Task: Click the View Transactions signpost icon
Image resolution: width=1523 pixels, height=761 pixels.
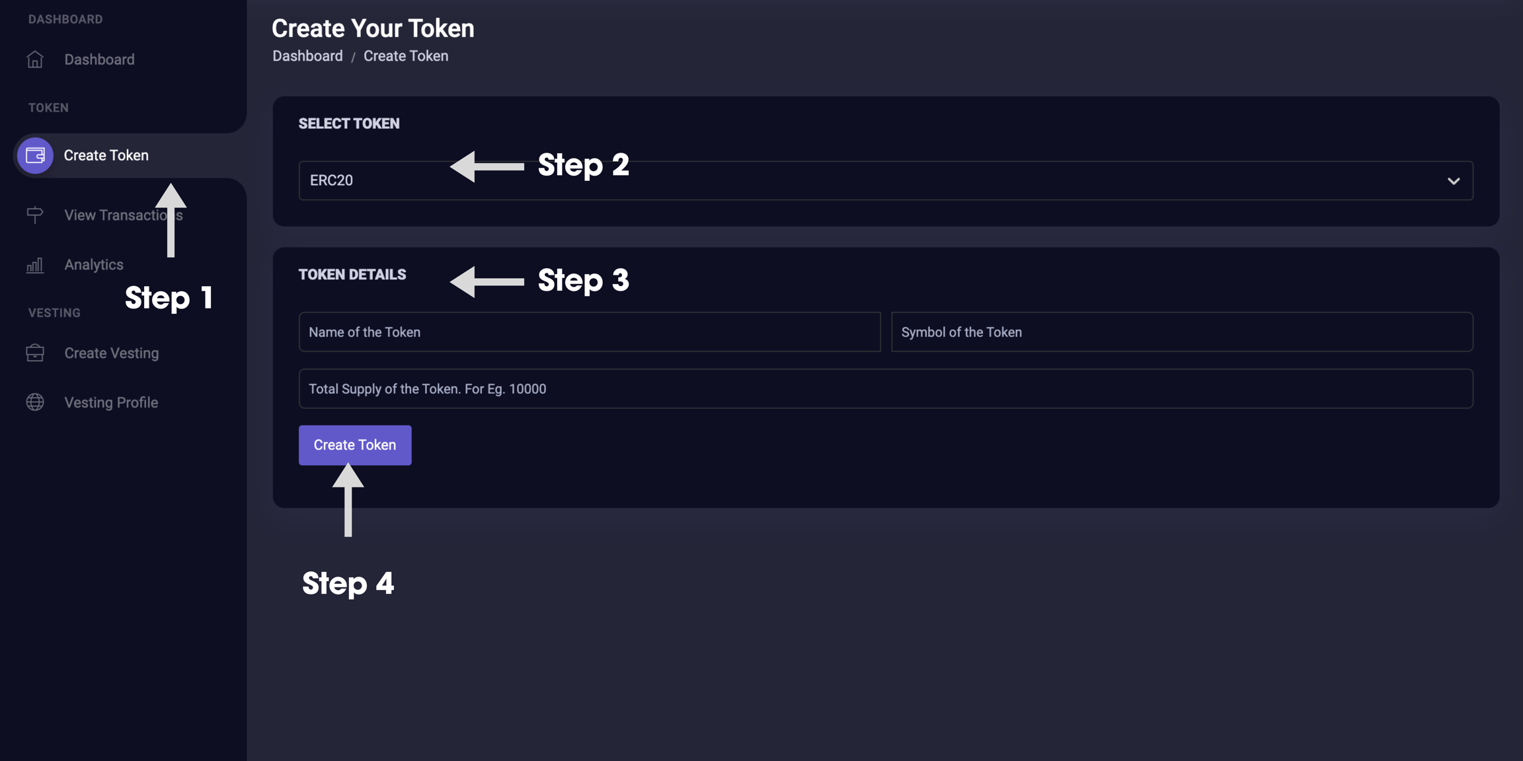Action: (35, 215)
